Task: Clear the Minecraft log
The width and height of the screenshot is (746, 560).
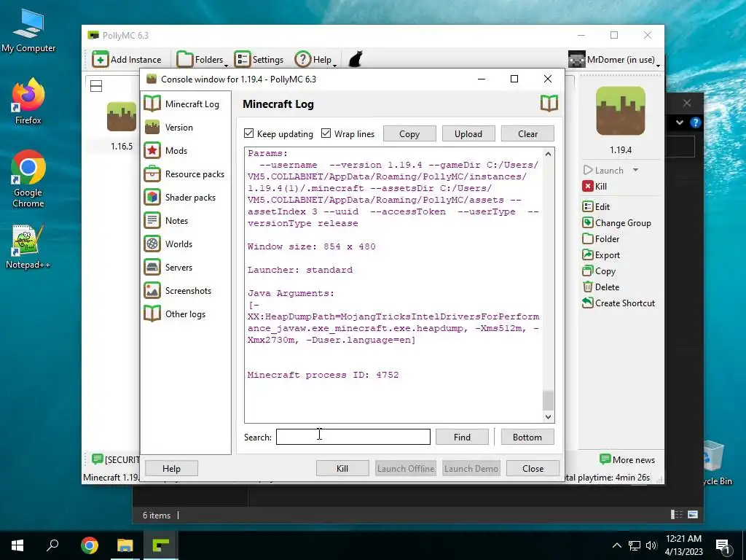Action: pos(527,134)
